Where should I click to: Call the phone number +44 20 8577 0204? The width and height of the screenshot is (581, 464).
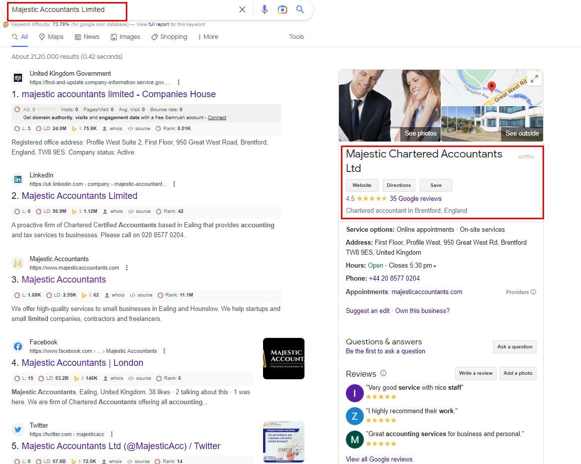pos(394,278)
